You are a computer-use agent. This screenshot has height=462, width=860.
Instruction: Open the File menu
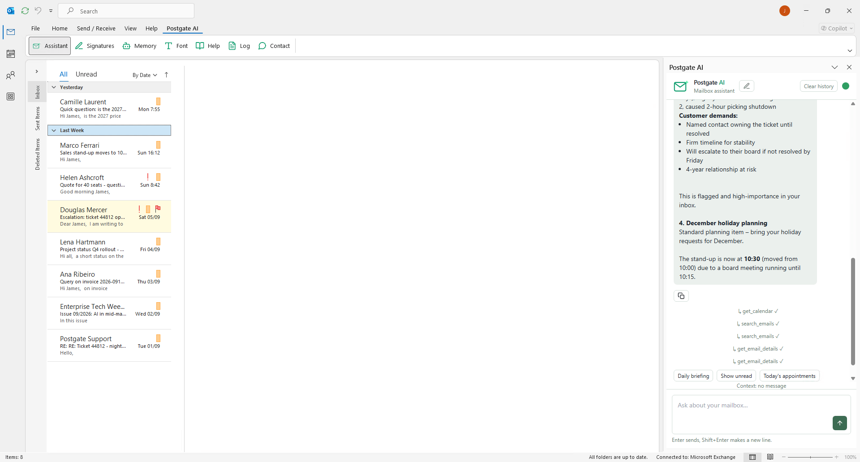pyautogui.click(x=35, y=28)
